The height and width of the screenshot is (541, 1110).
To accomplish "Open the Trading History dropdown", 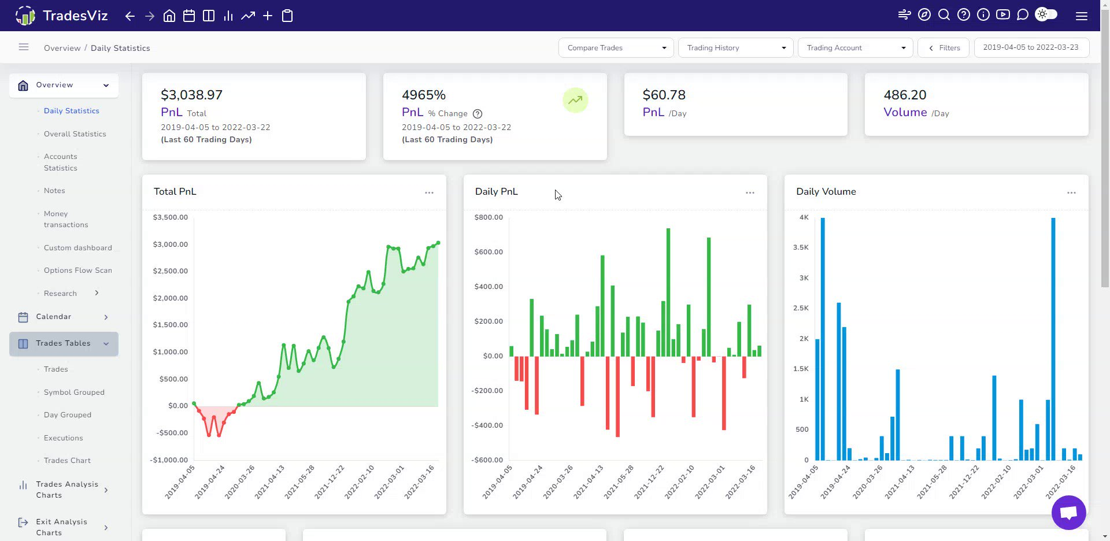I will click(736, 48).
